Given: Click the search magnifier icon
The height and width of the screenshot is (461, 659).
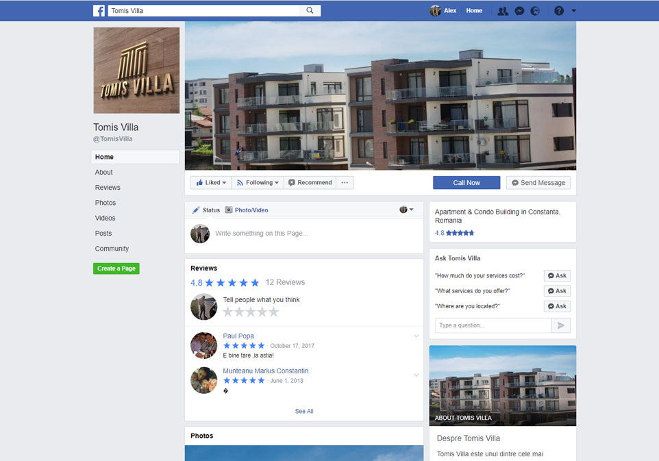Looking at the screenshot, I should pos(310,11).
